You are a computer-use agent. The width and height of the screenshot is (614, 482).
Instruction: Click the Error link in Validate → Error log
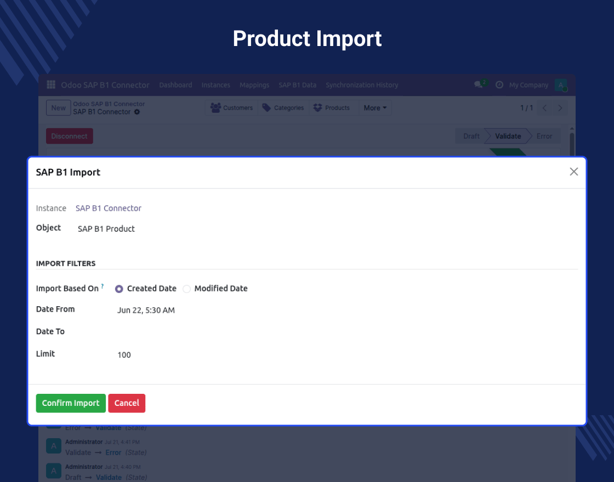point(113,452)
